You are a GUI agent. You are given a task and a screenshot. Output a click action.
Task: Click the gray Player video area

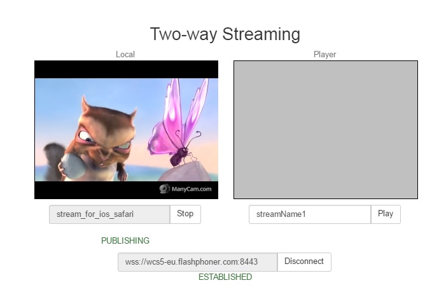click(326, 129)
